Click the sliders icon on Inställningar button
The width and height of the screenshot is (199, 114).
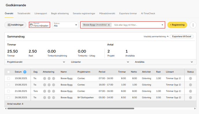point(9,25)
